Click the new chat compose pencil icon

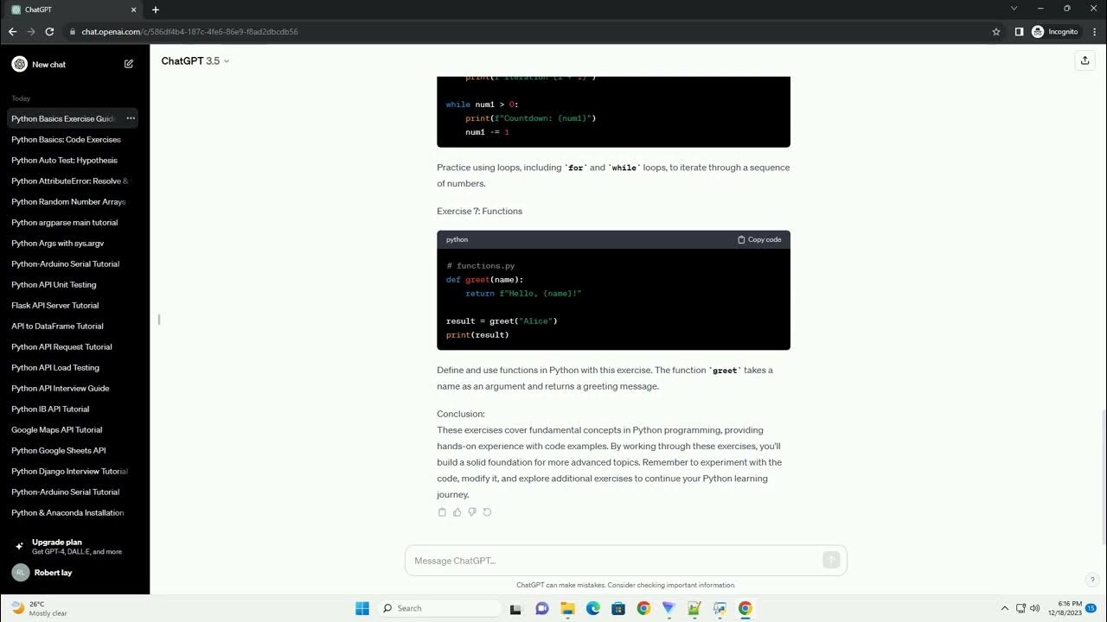pos(129,64)
